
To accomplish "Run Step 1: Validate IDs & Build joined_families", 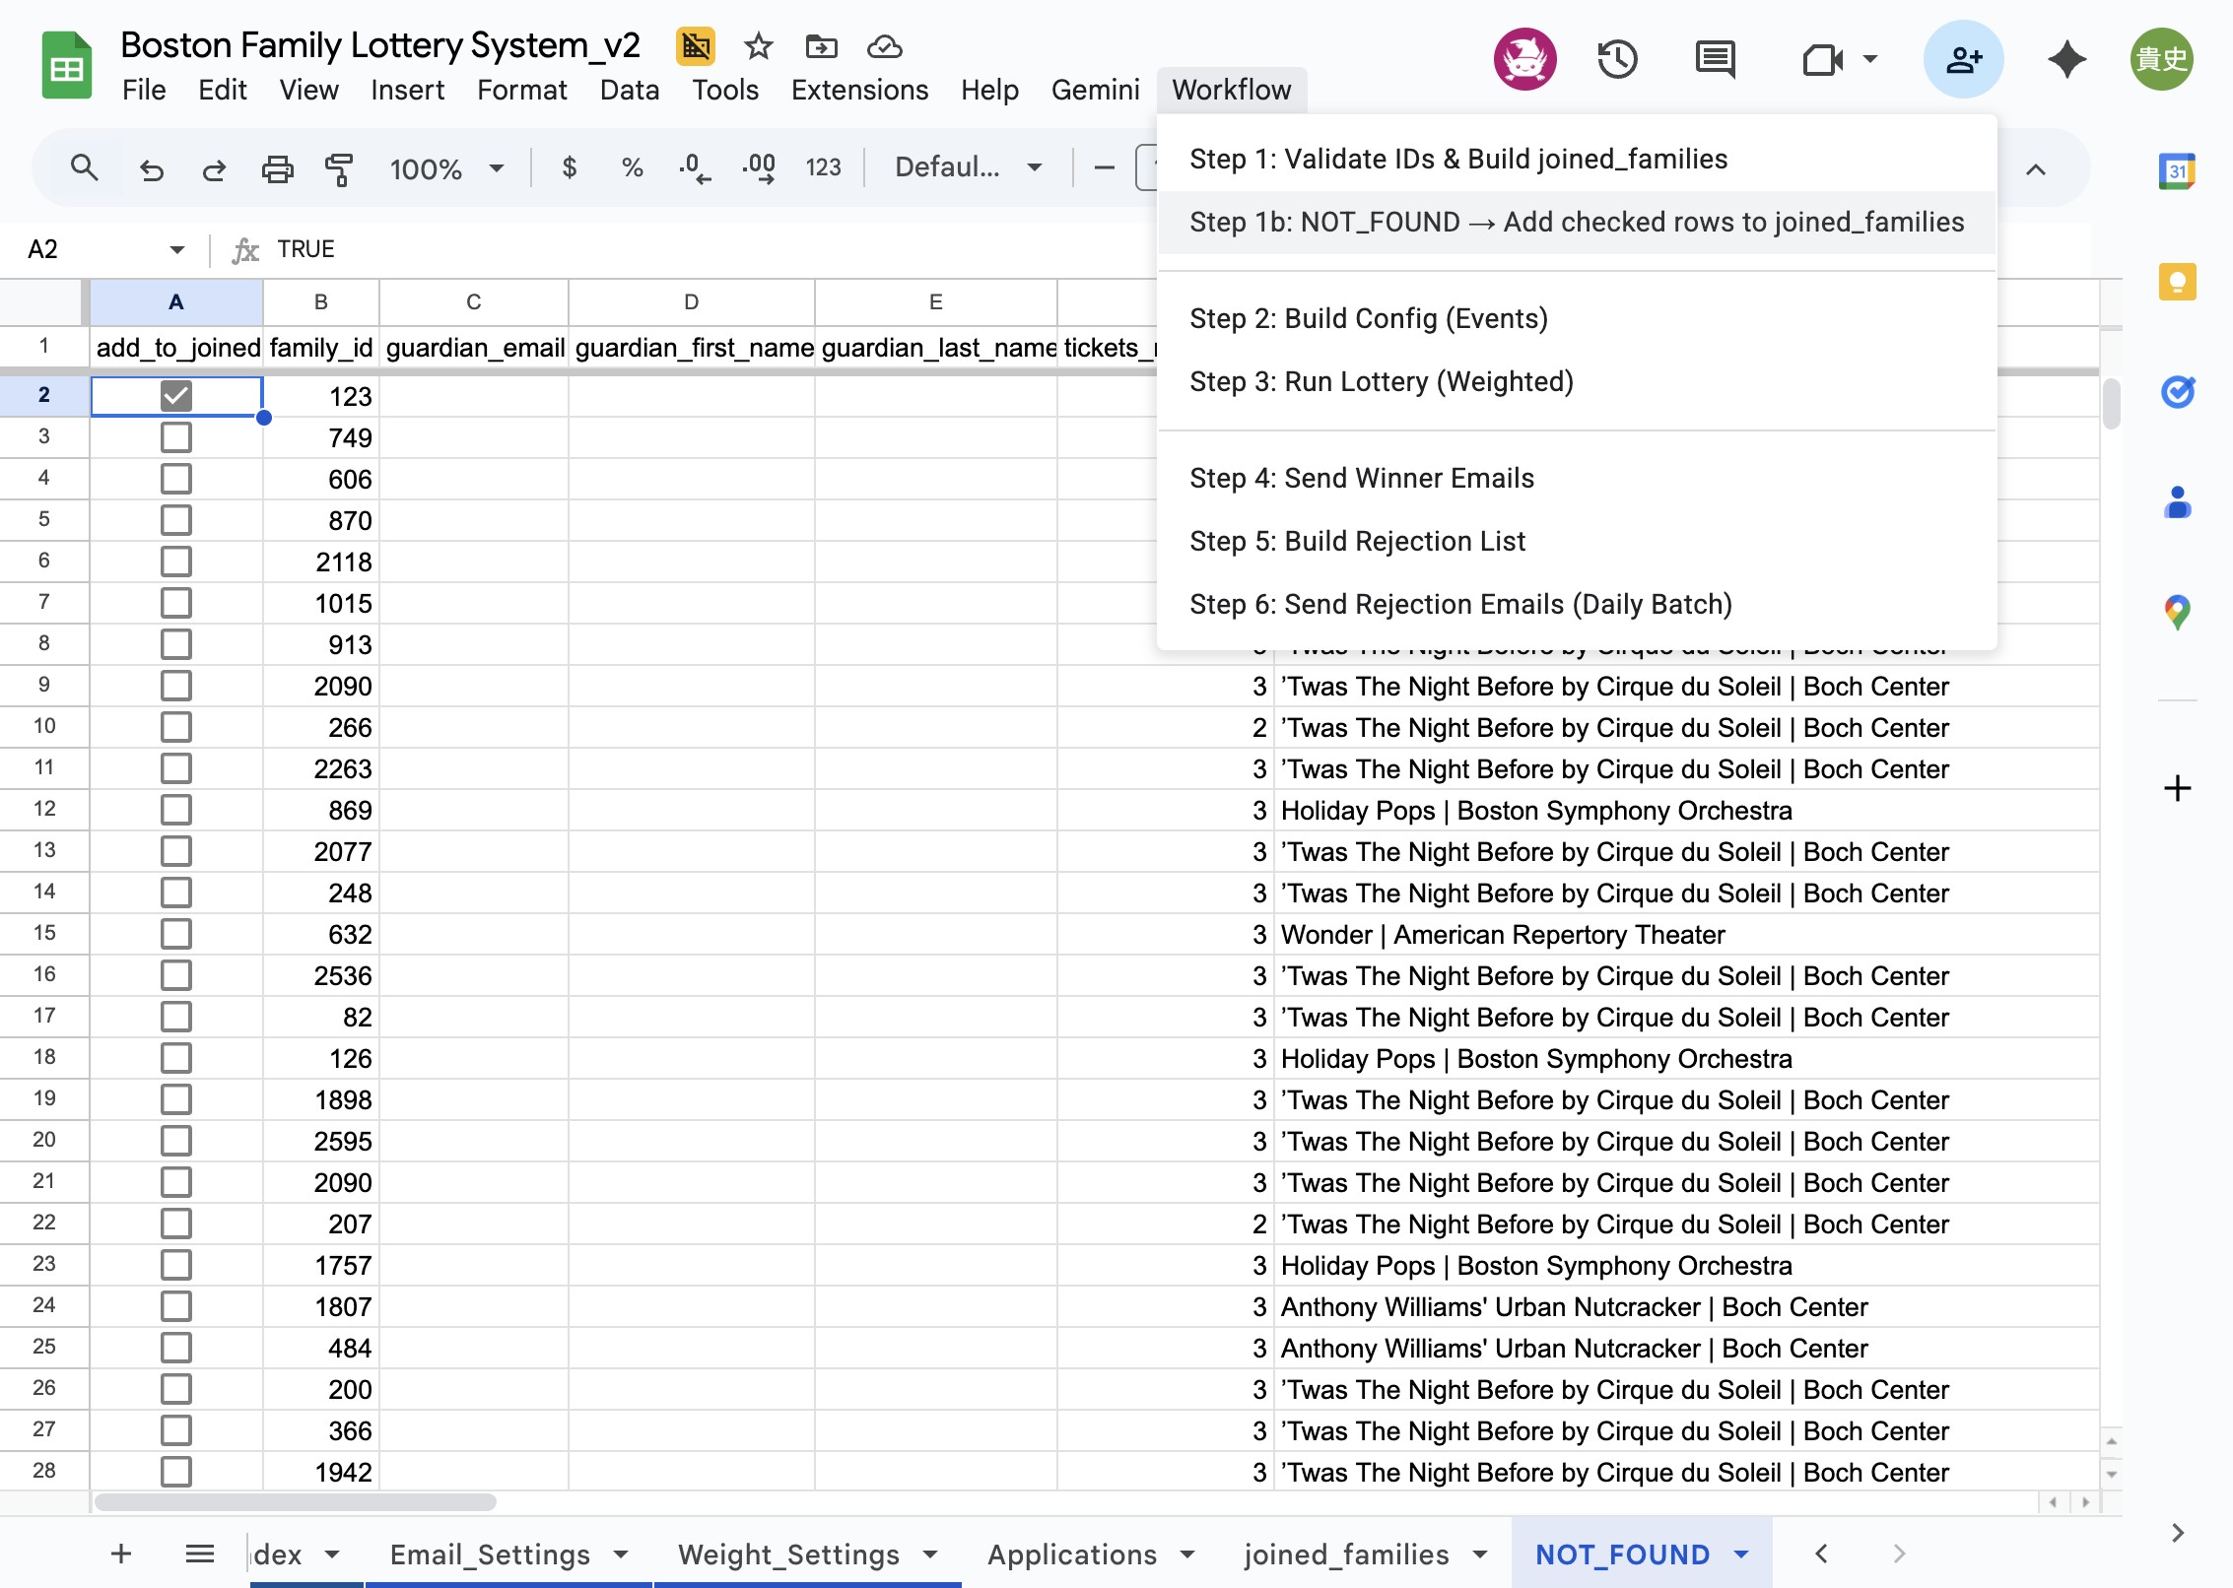I will [1577, 159].
